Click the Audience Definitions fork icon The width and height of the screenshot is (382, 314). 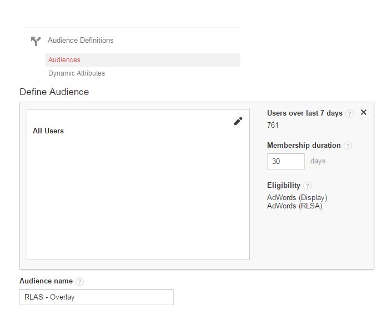click(36, 41)
